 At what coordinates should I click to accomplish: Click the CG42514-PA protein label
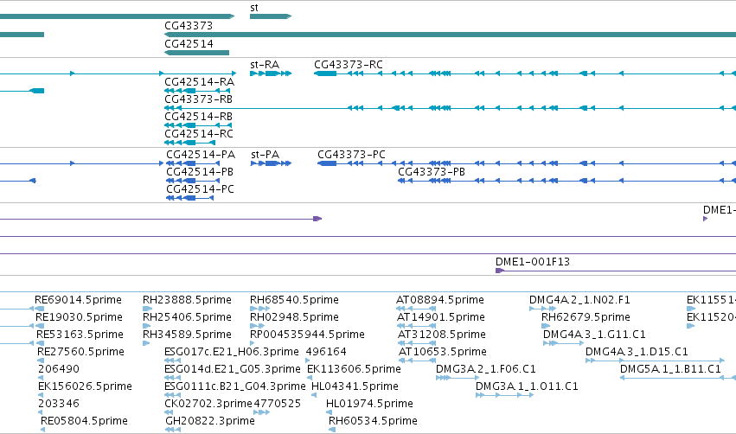[x=201, y=155]
